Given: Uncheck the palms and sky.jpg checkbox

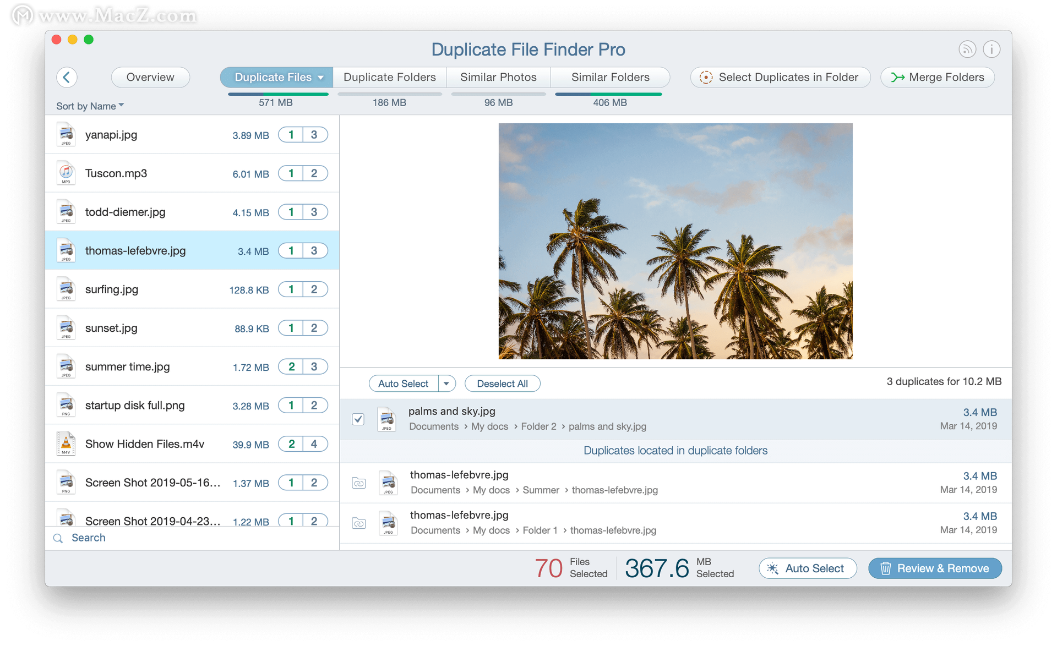Looking at the screenshot, I should click(358, 419).
